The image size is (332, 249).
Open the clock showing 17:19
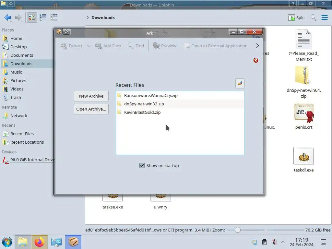coord(302,242)
